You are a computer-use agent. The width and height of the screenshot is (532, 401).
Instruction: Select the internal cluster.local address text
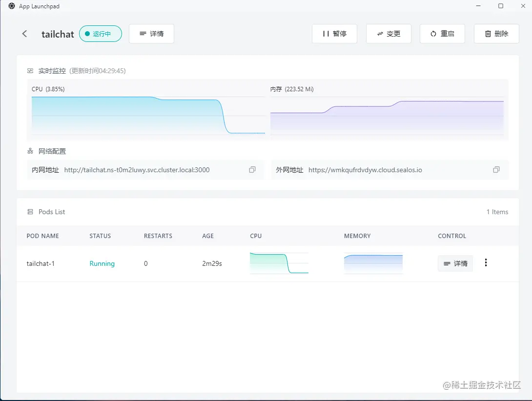pyautogui.click(x=137, y=170)
